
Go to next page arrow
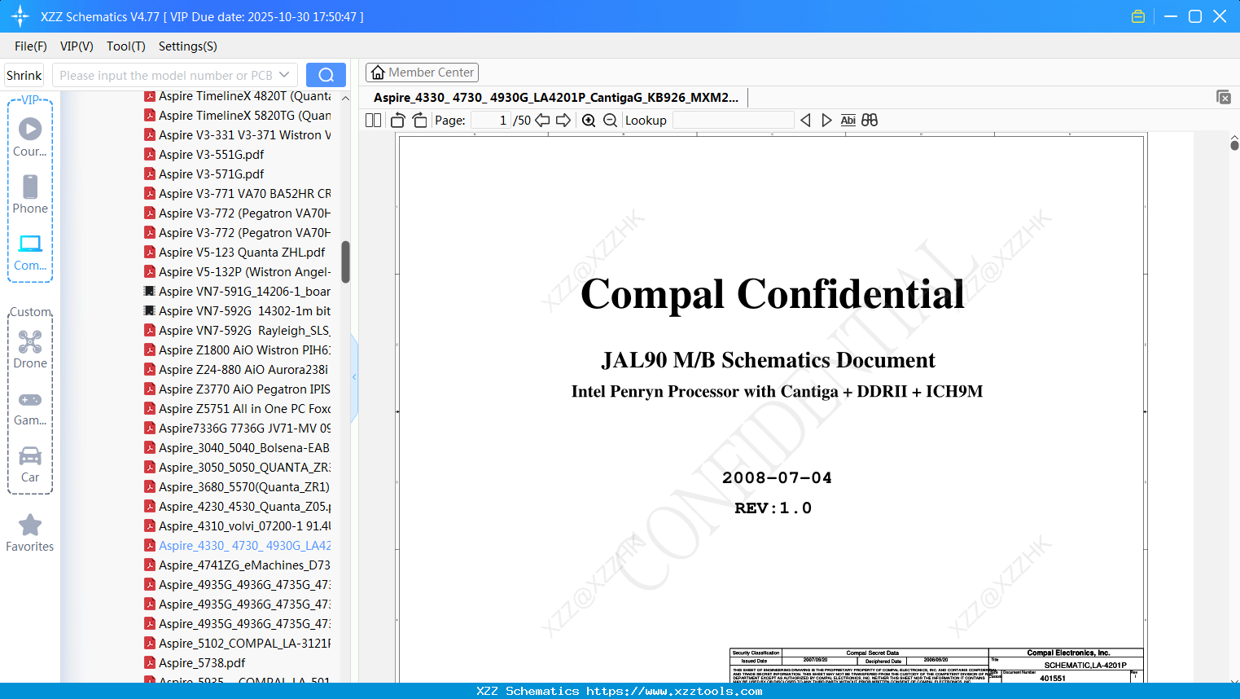(563, 121)
